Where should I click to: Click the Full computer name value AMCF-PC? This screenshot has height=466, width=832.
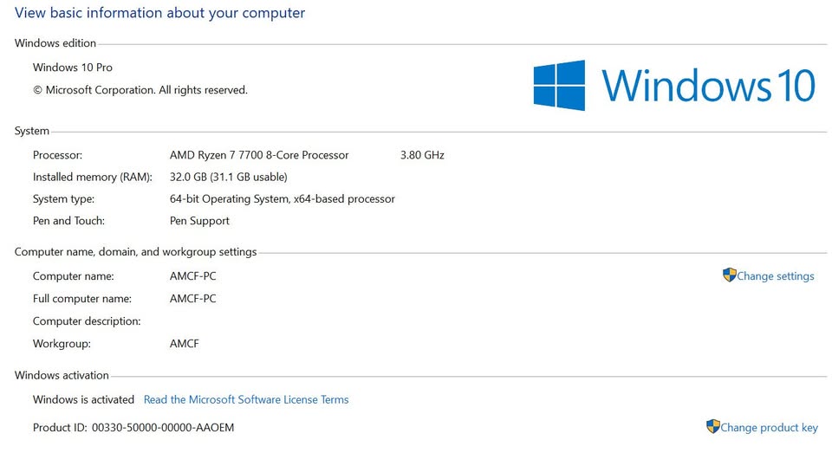[192, 299]
